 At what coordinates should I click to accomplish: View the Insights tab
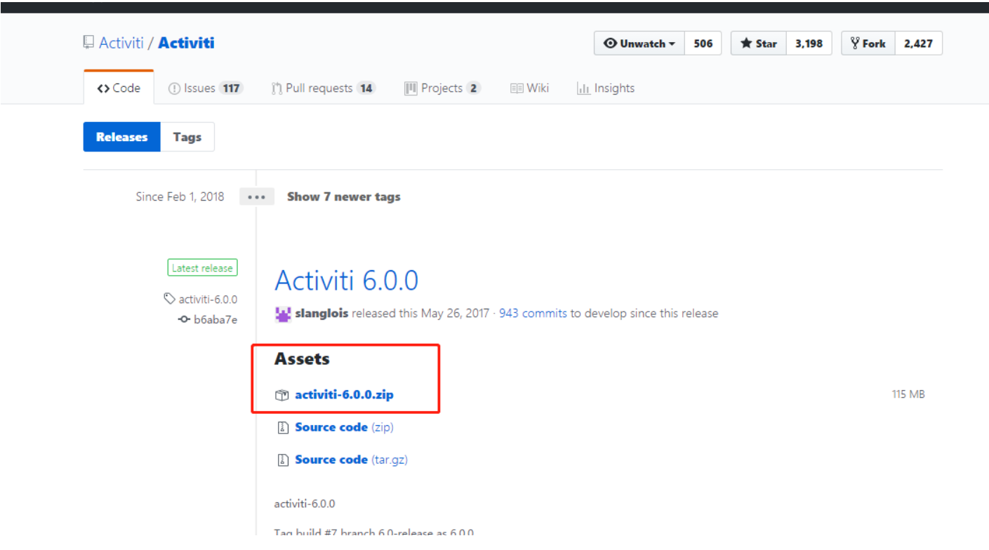606,88
